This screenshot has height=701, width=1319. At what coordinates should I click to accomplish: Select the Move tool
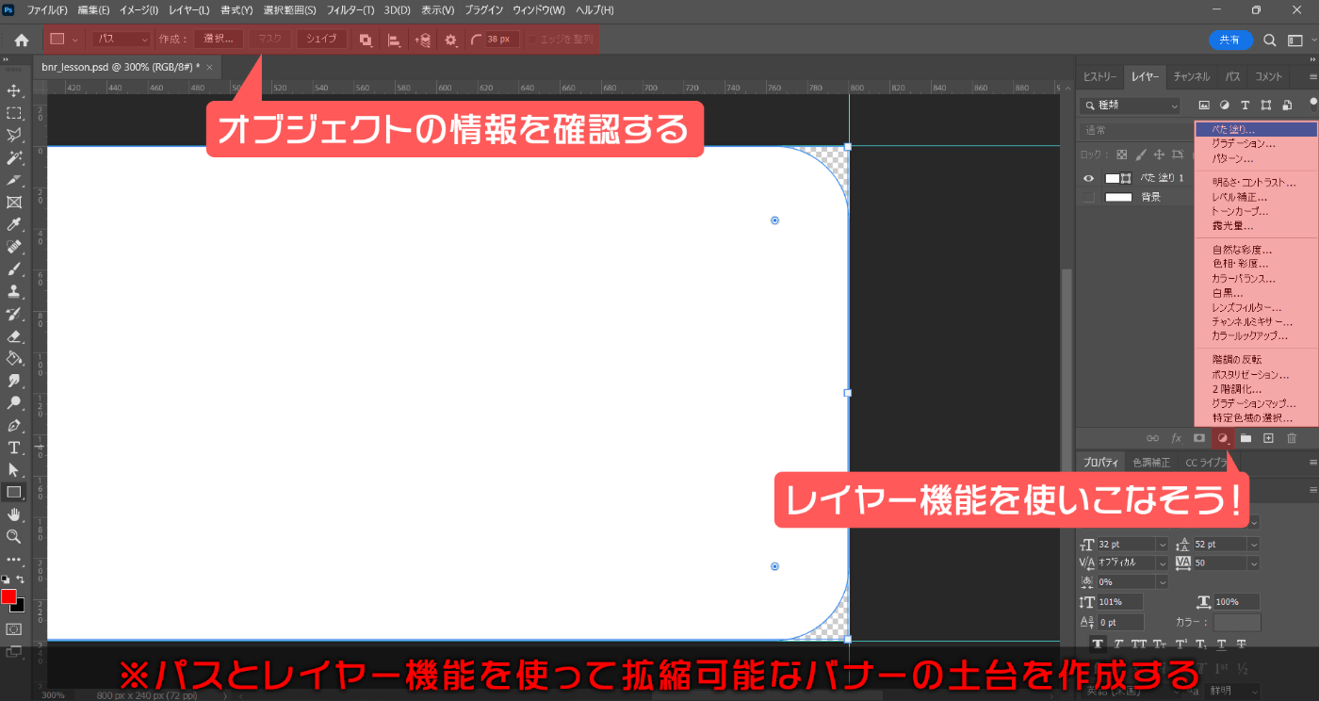(x=14, y=90)
